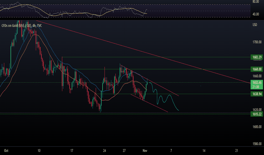Click the 1638.94 price level label
The image size is (264, 155).
257,94
